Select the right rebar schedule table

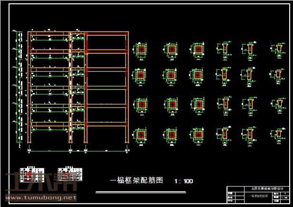(x=69, y=173)
